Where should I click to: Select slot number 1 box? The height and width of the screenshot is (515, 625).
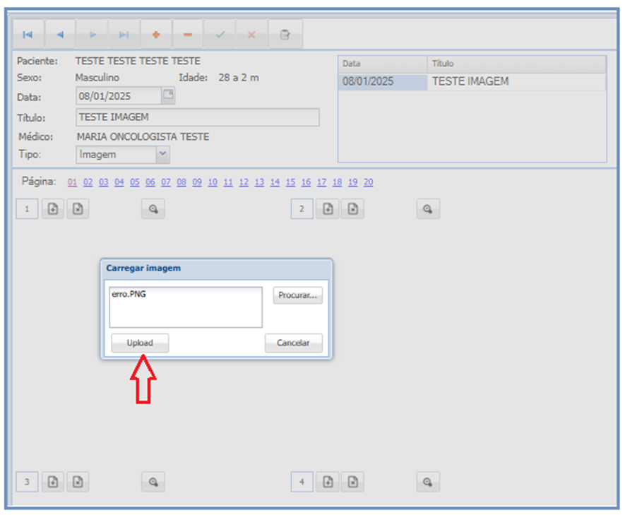pos(27,208)
